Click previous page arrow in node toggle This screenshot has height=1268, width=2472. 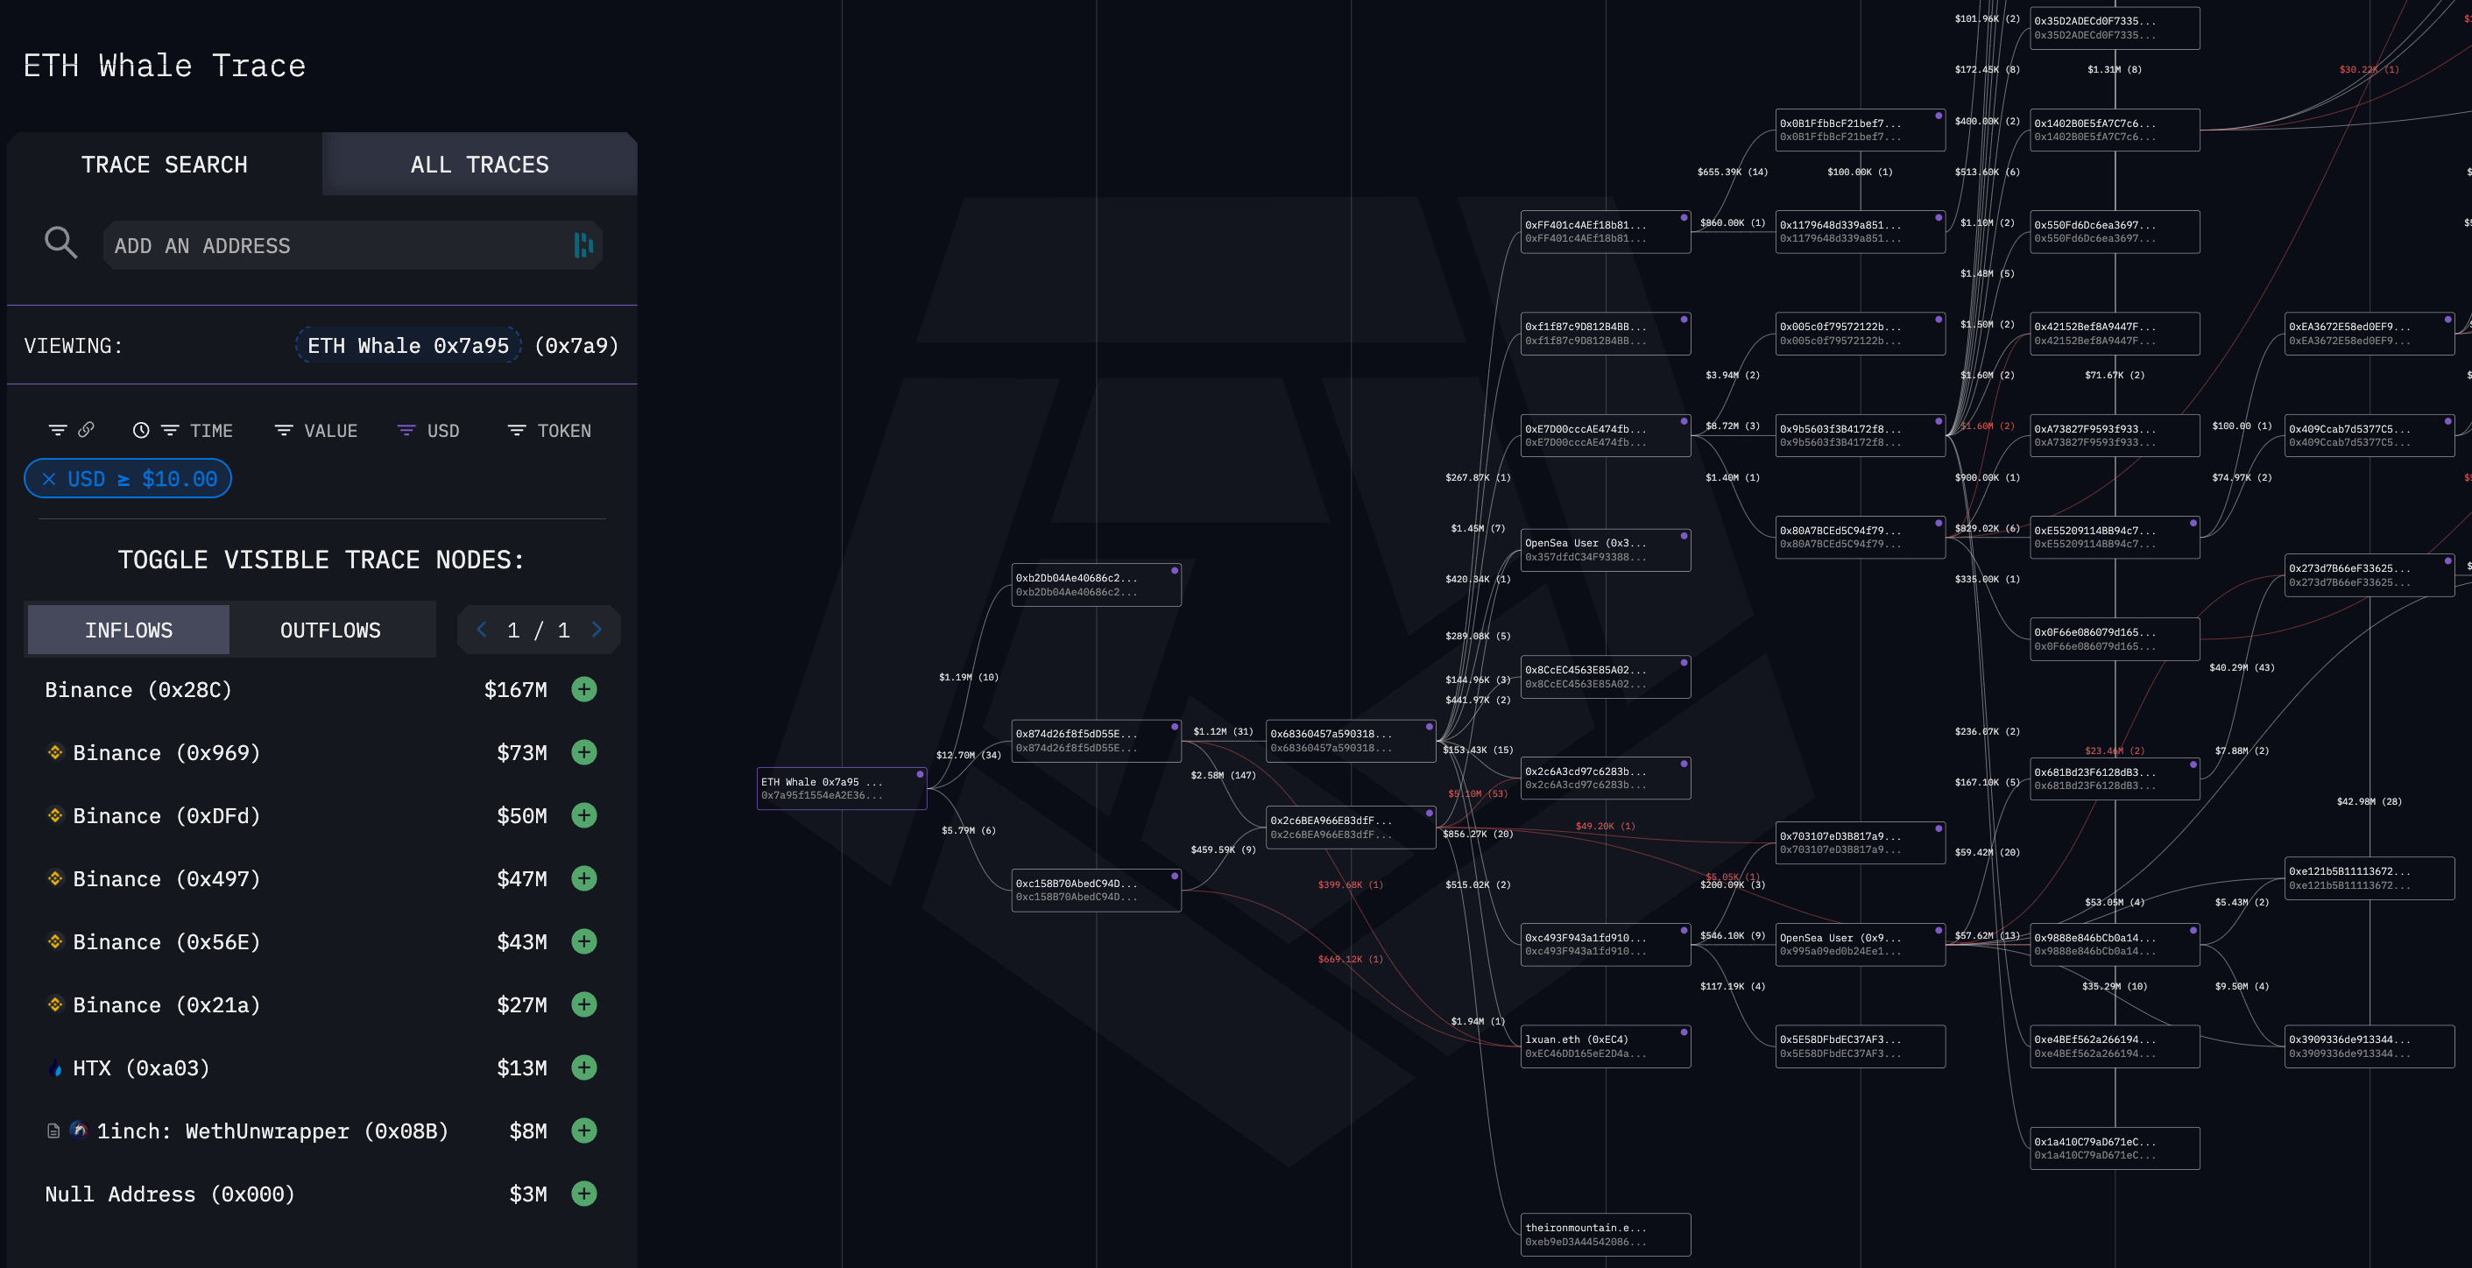pos(481,629)
